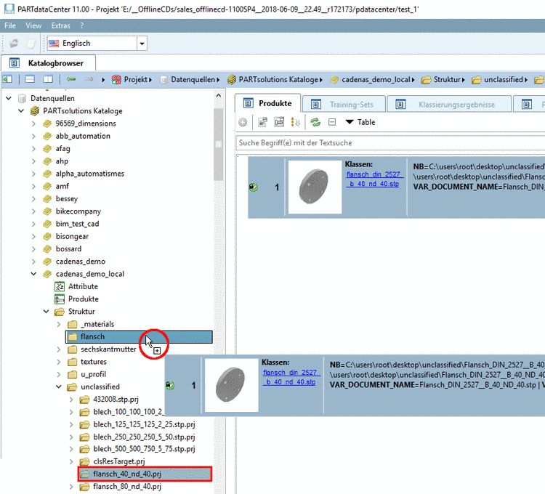Select the Katalogbrowser tab

[x=48, y=63]
